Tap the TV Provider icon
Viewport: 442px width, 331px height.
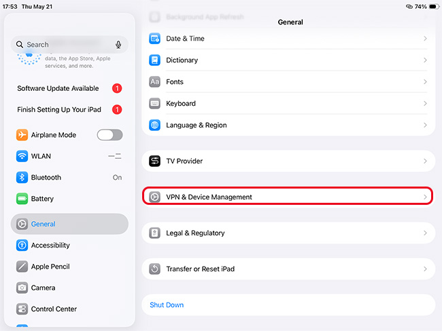click(154, 161)
